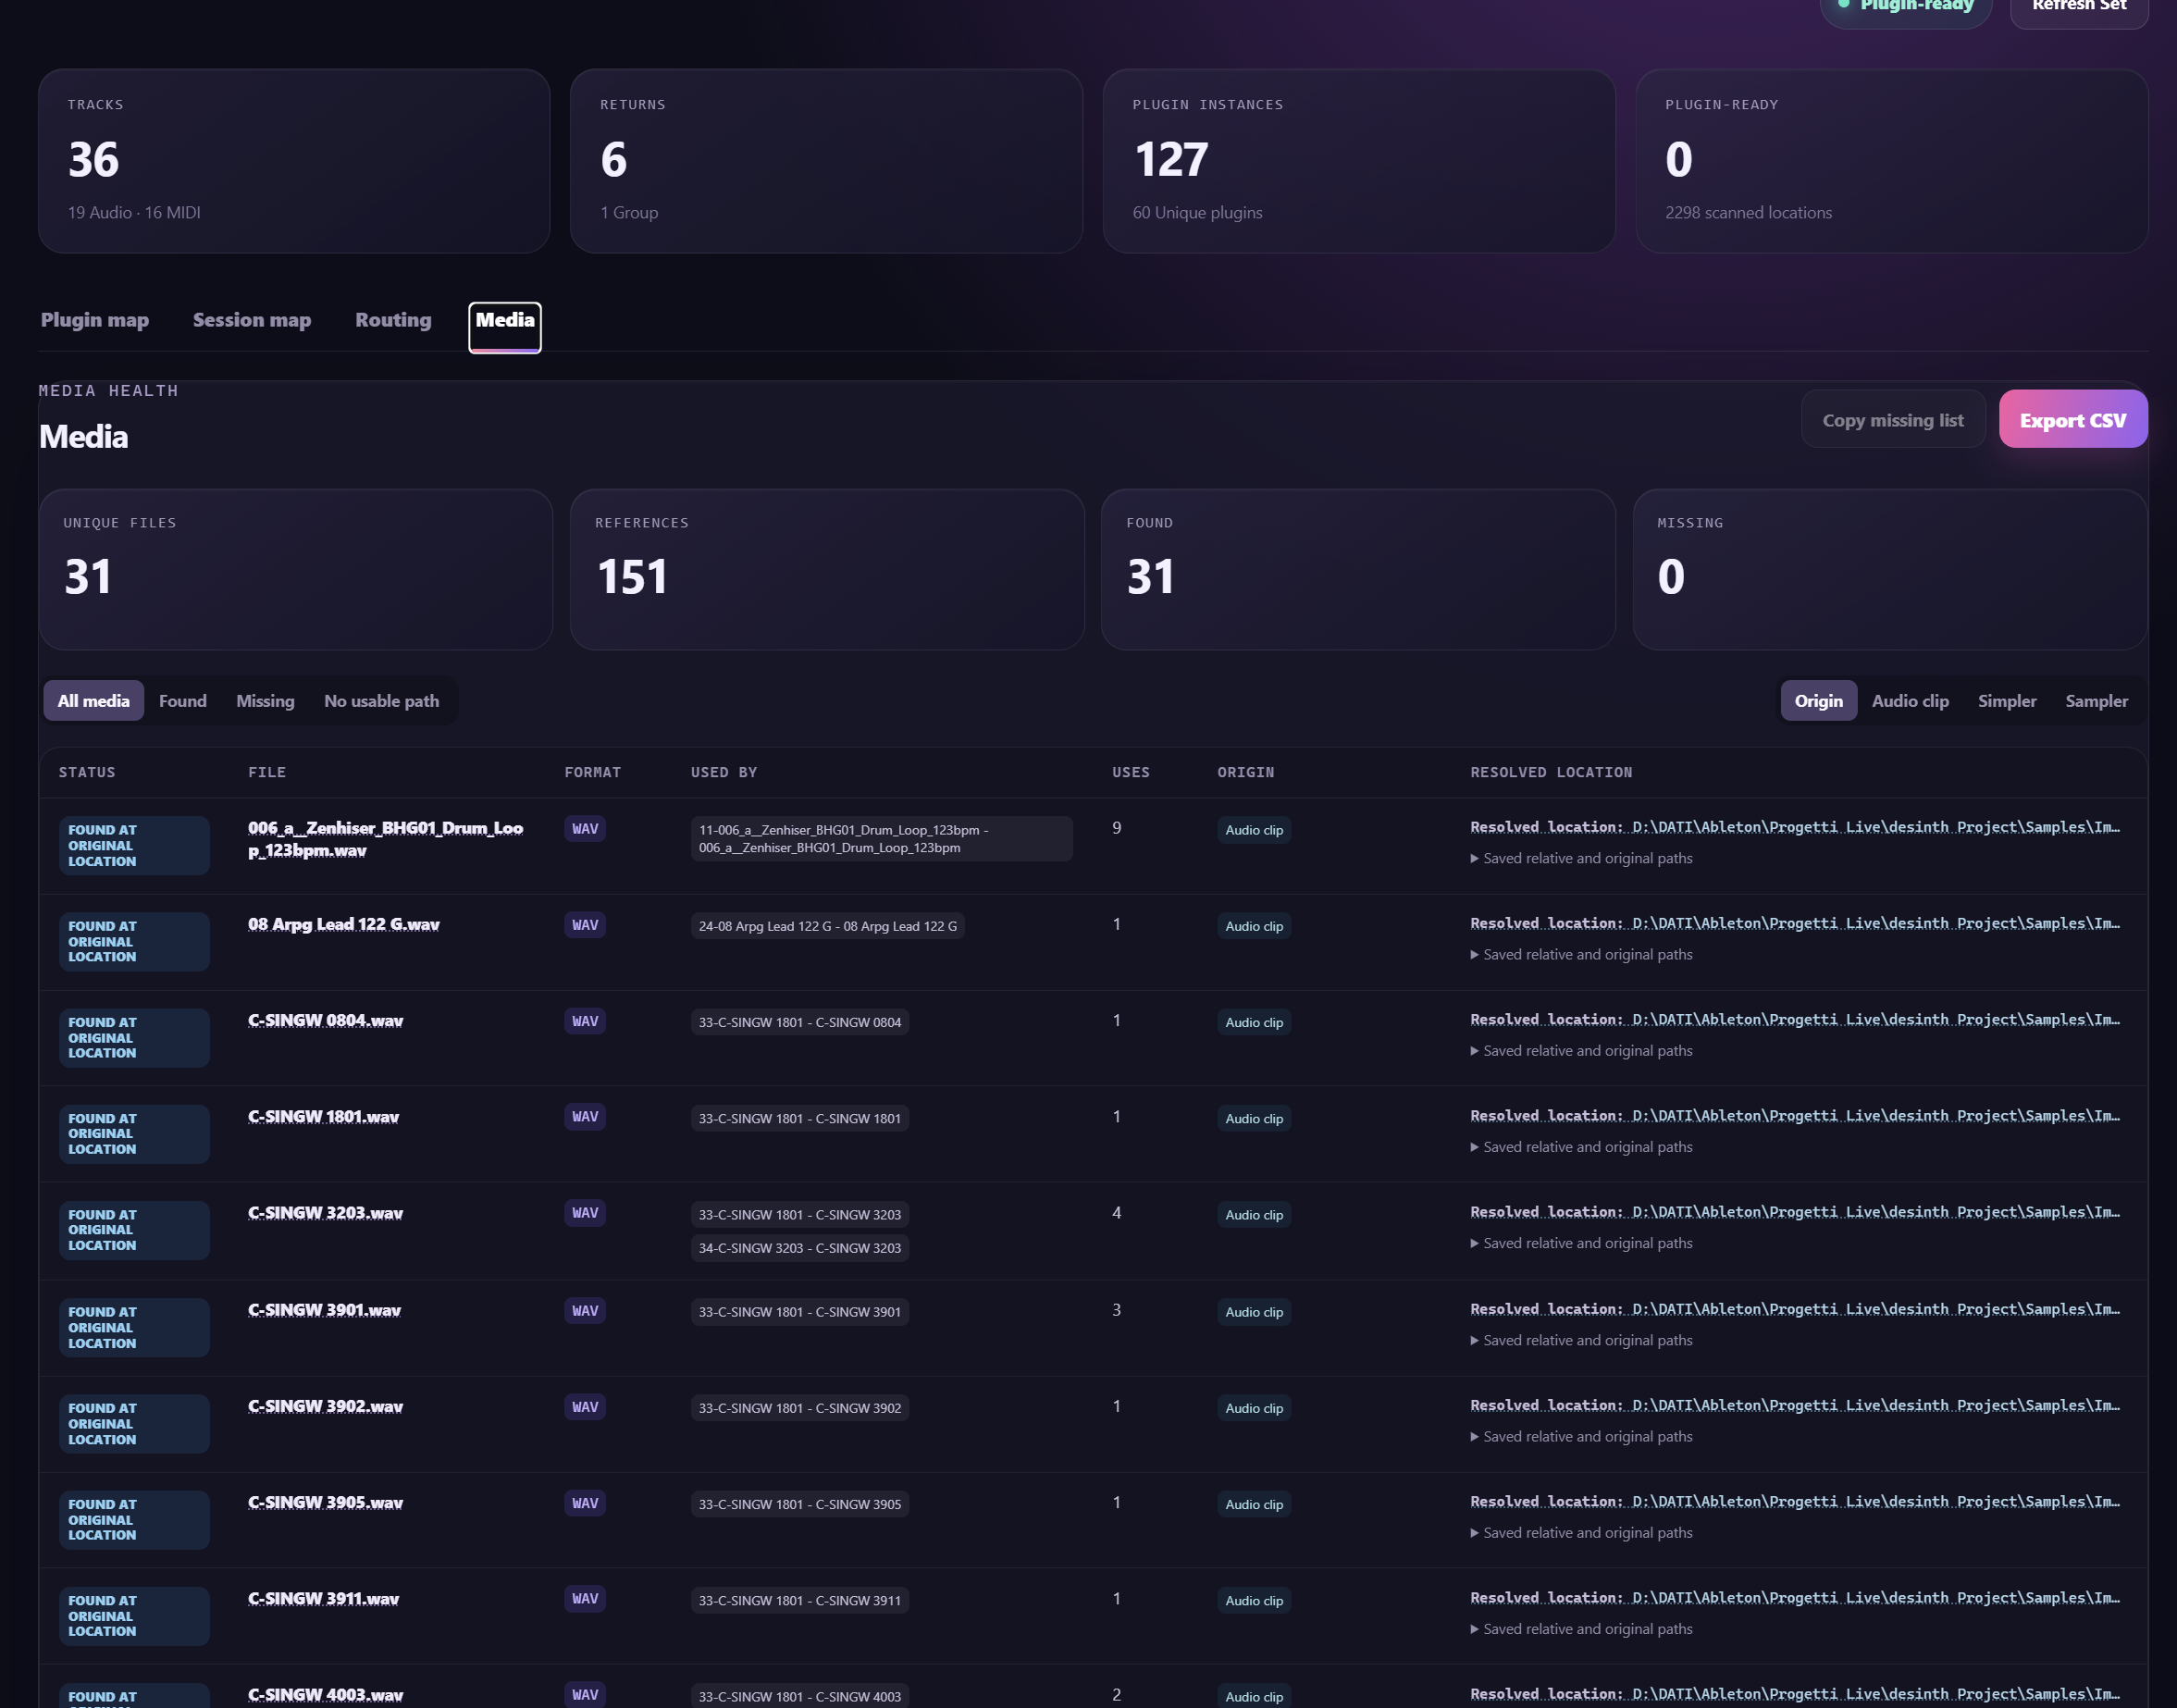
Task: Expand saved paths for C-SINGW 0804.wav row
Action: [1582, 1050]
